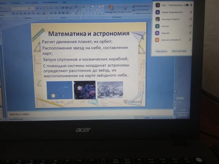Click the font name box in ribbon

[18, 8]
